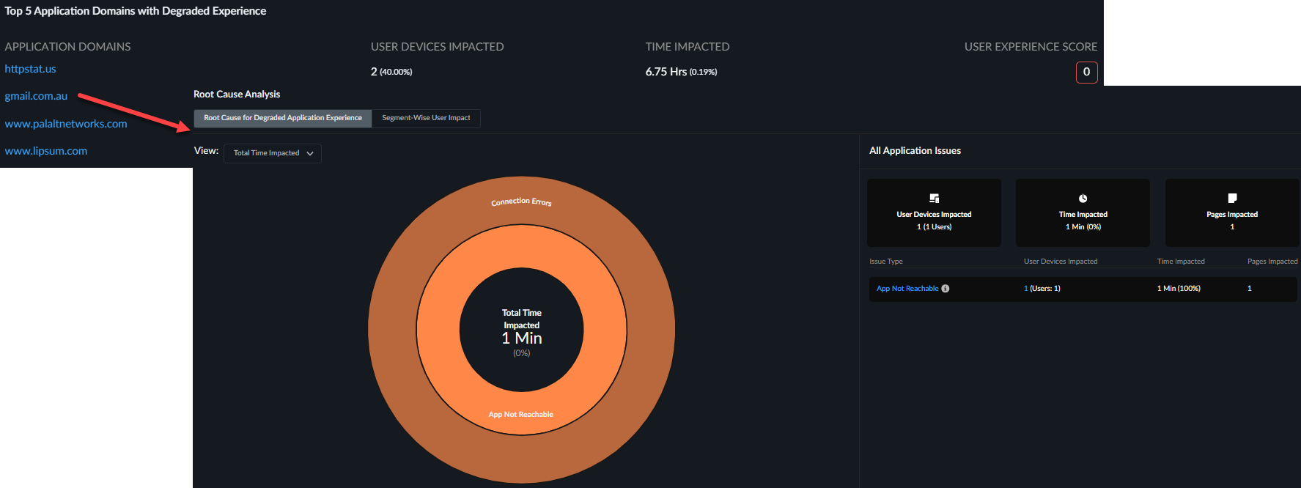Open the gmail.com.au domain link
The image size is (1301, 488).
pyautogui.click(x=36, y=96)
